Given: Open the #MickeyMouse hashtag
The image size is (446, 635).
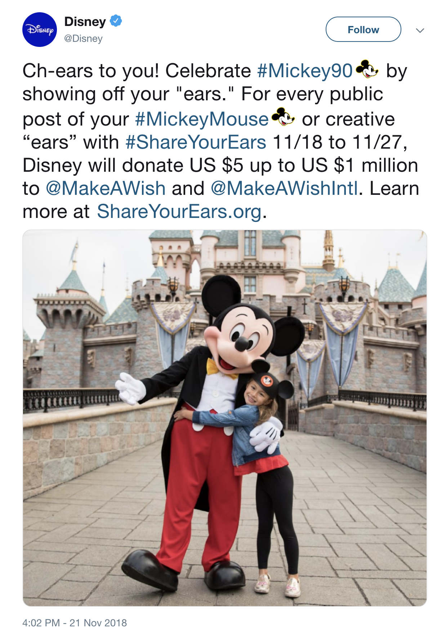Looking at the screenshot, I should tap(202, 119).
